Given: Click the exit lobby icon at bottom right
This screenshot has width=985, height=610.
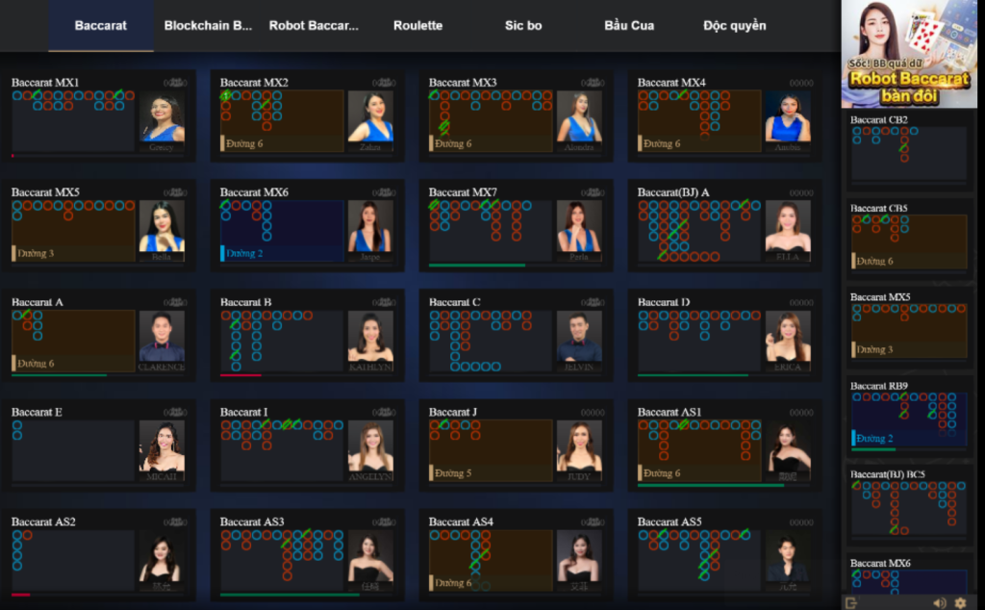Looking at the screenshot, I should (851, 602).
